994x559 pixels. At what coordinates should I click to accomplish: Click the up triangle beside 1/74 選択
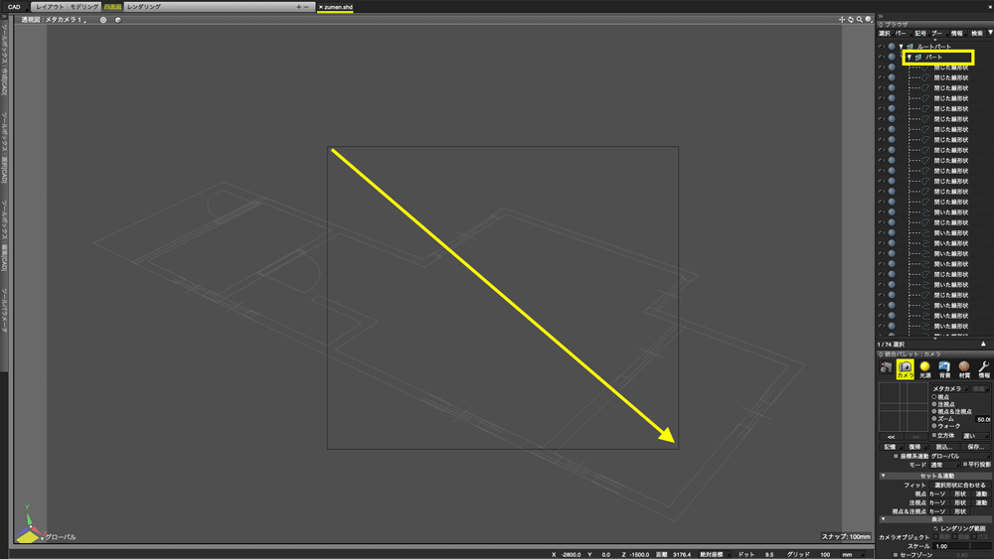click(x=983, y=344)
